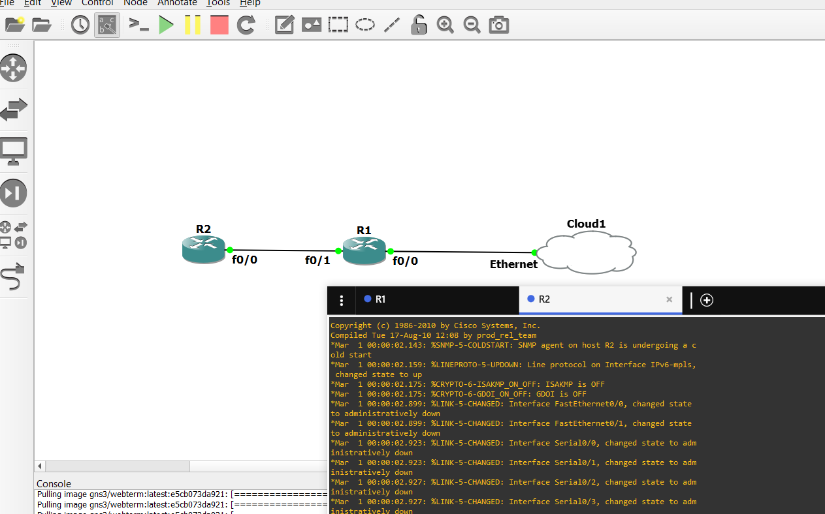The image size is (825, 514).
Task: Click the Open project folder icon
Action: [41, 25]
